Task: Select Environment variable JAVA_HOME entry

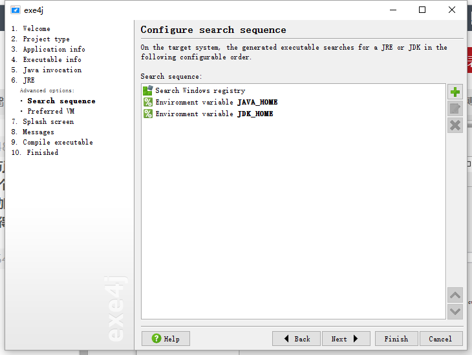Action: pyautogui.click(x=293, y=102)
